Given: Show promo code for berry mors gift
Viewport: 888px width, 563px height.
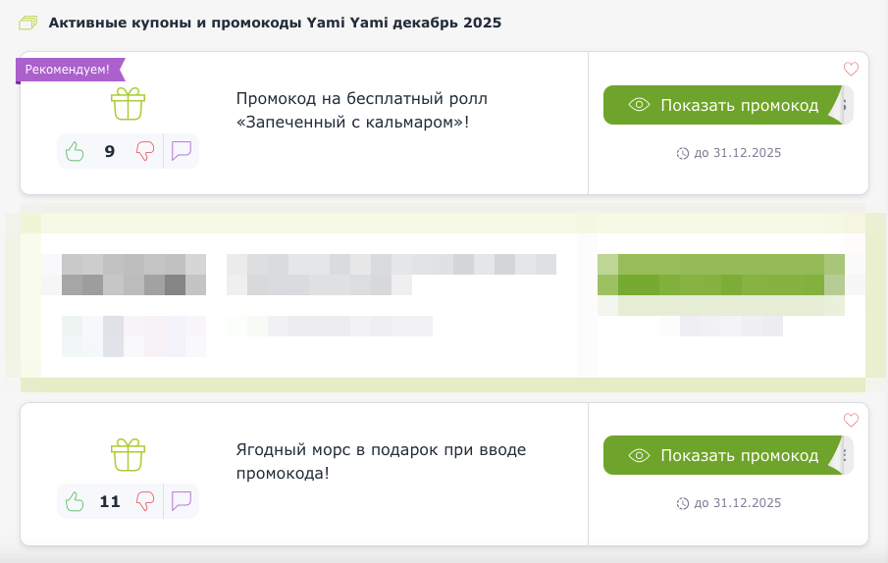Looking at the screenshot, I should [x=728, y=455].
